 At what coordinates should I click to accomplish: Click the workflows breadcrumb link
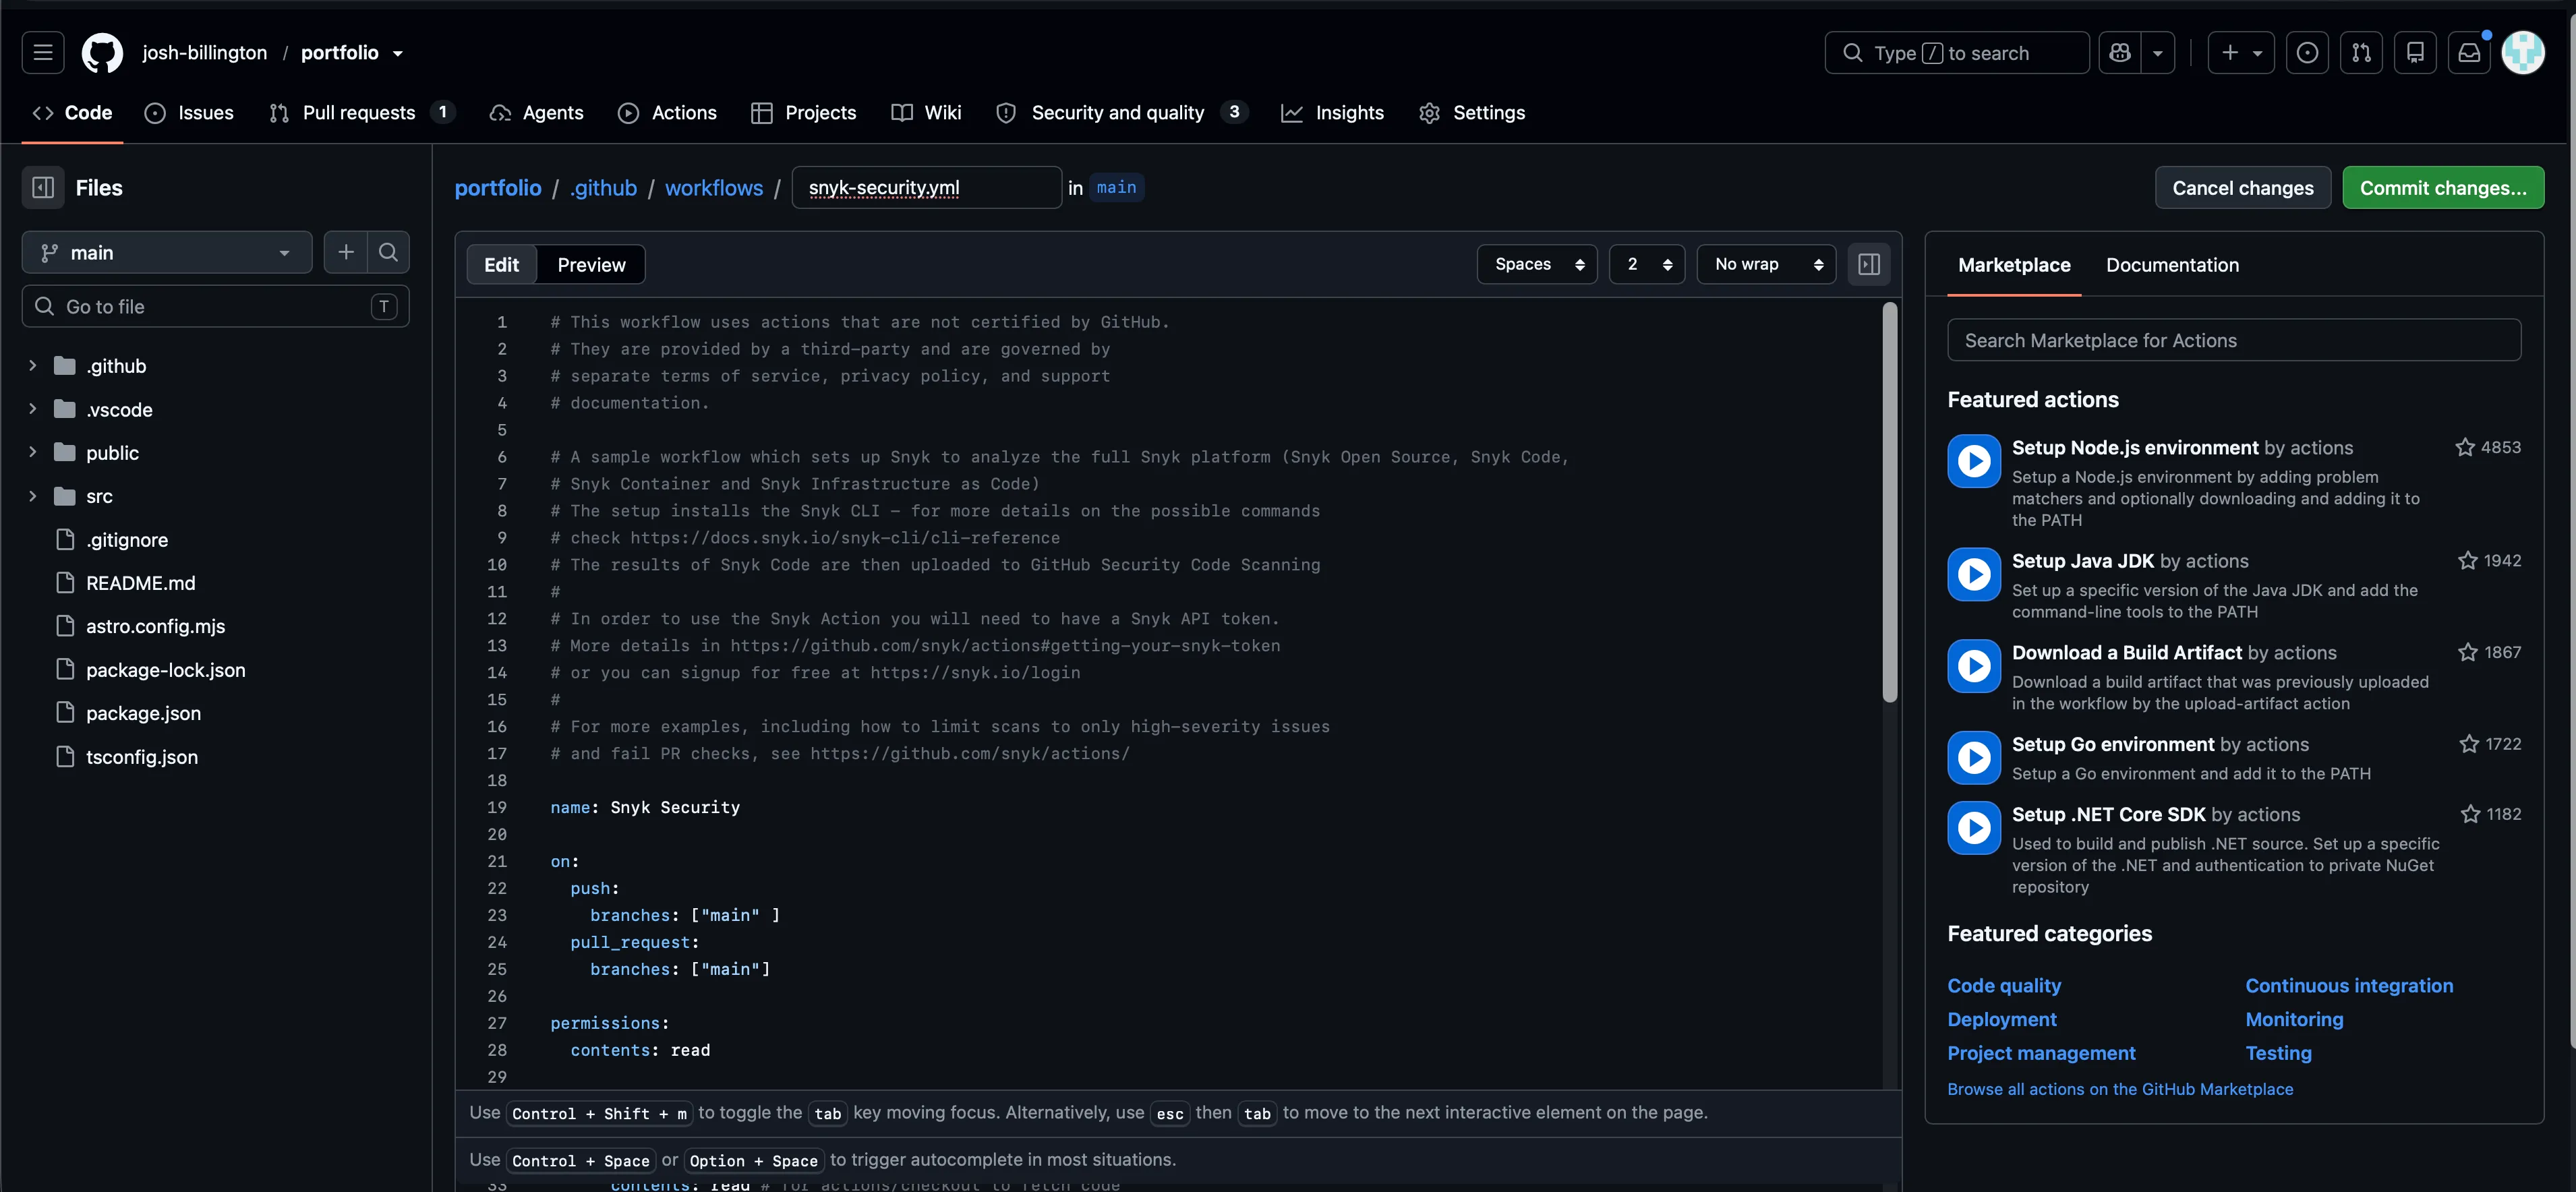(714, 188)
